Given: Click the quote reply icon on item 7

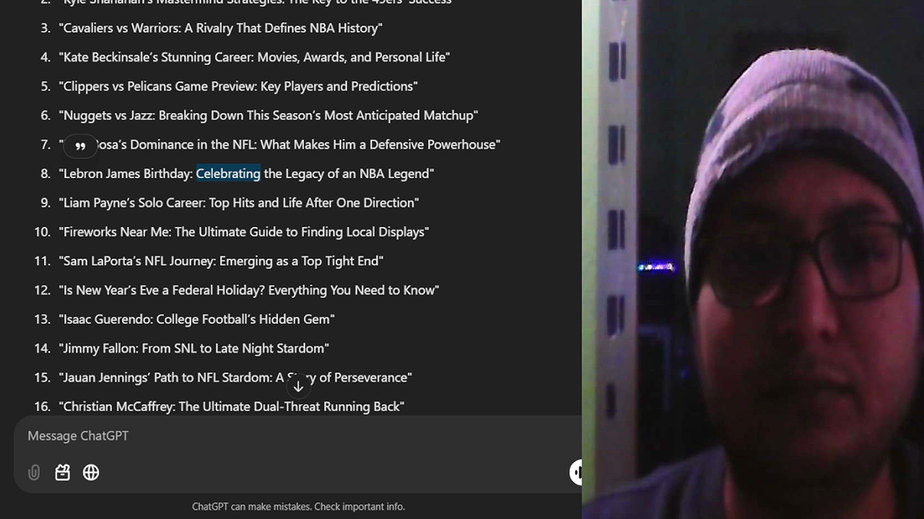Looking at the screenshot, I should coord(80,146).
